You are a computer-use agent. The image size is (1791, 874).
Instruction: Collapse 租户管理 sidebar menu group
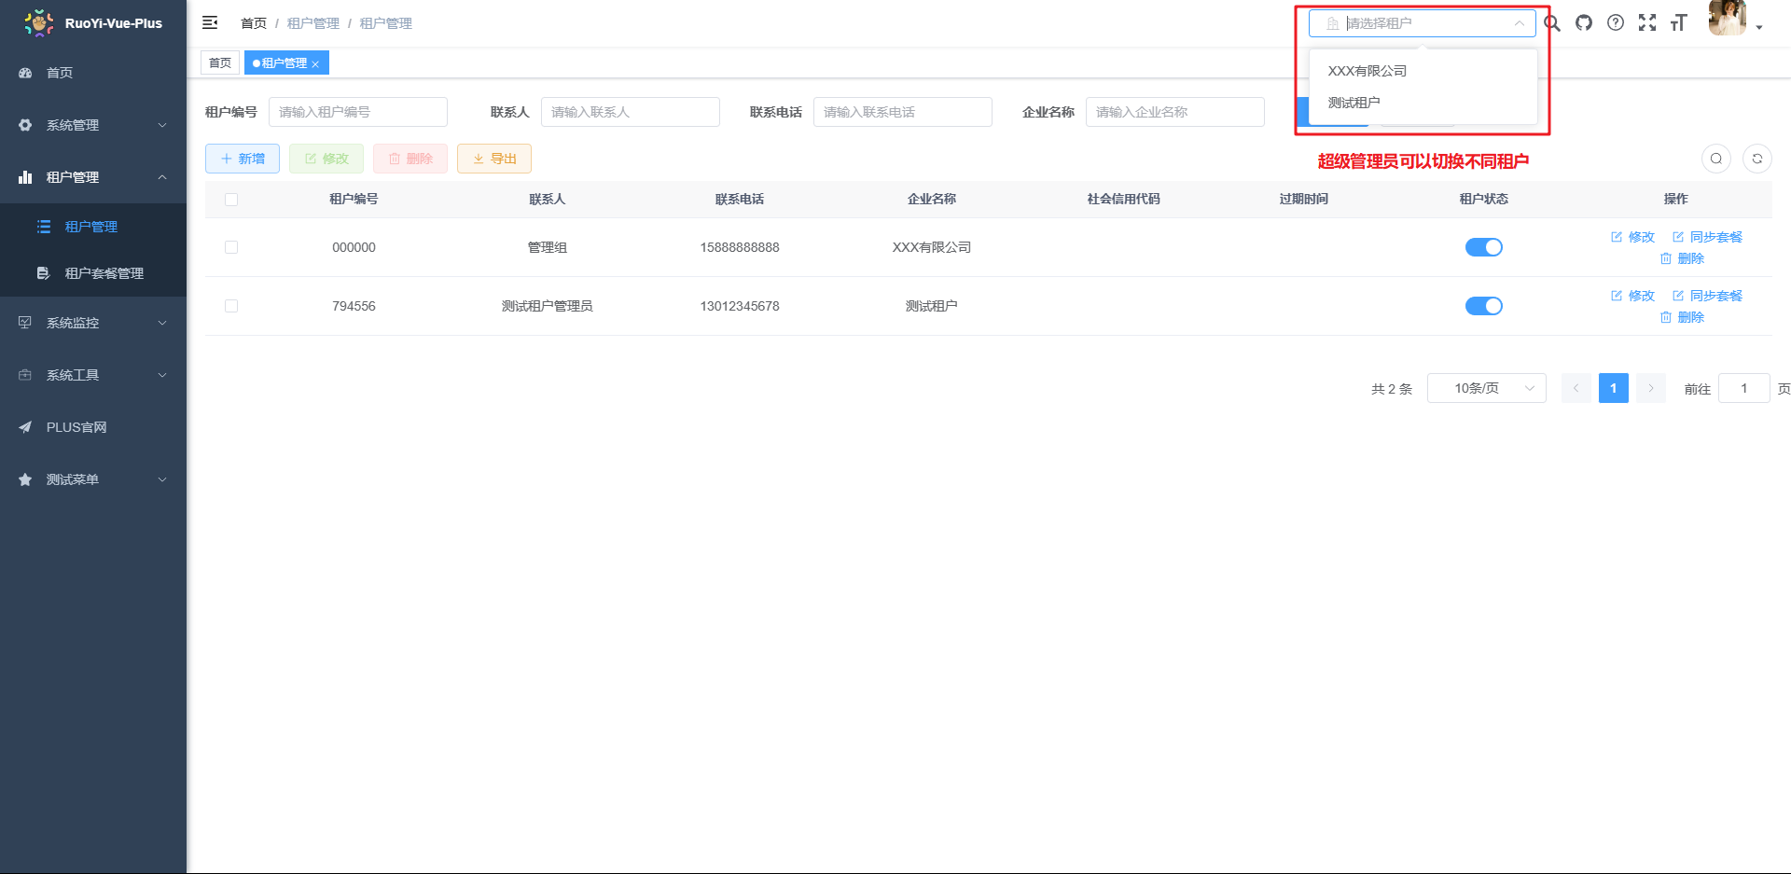93,177
